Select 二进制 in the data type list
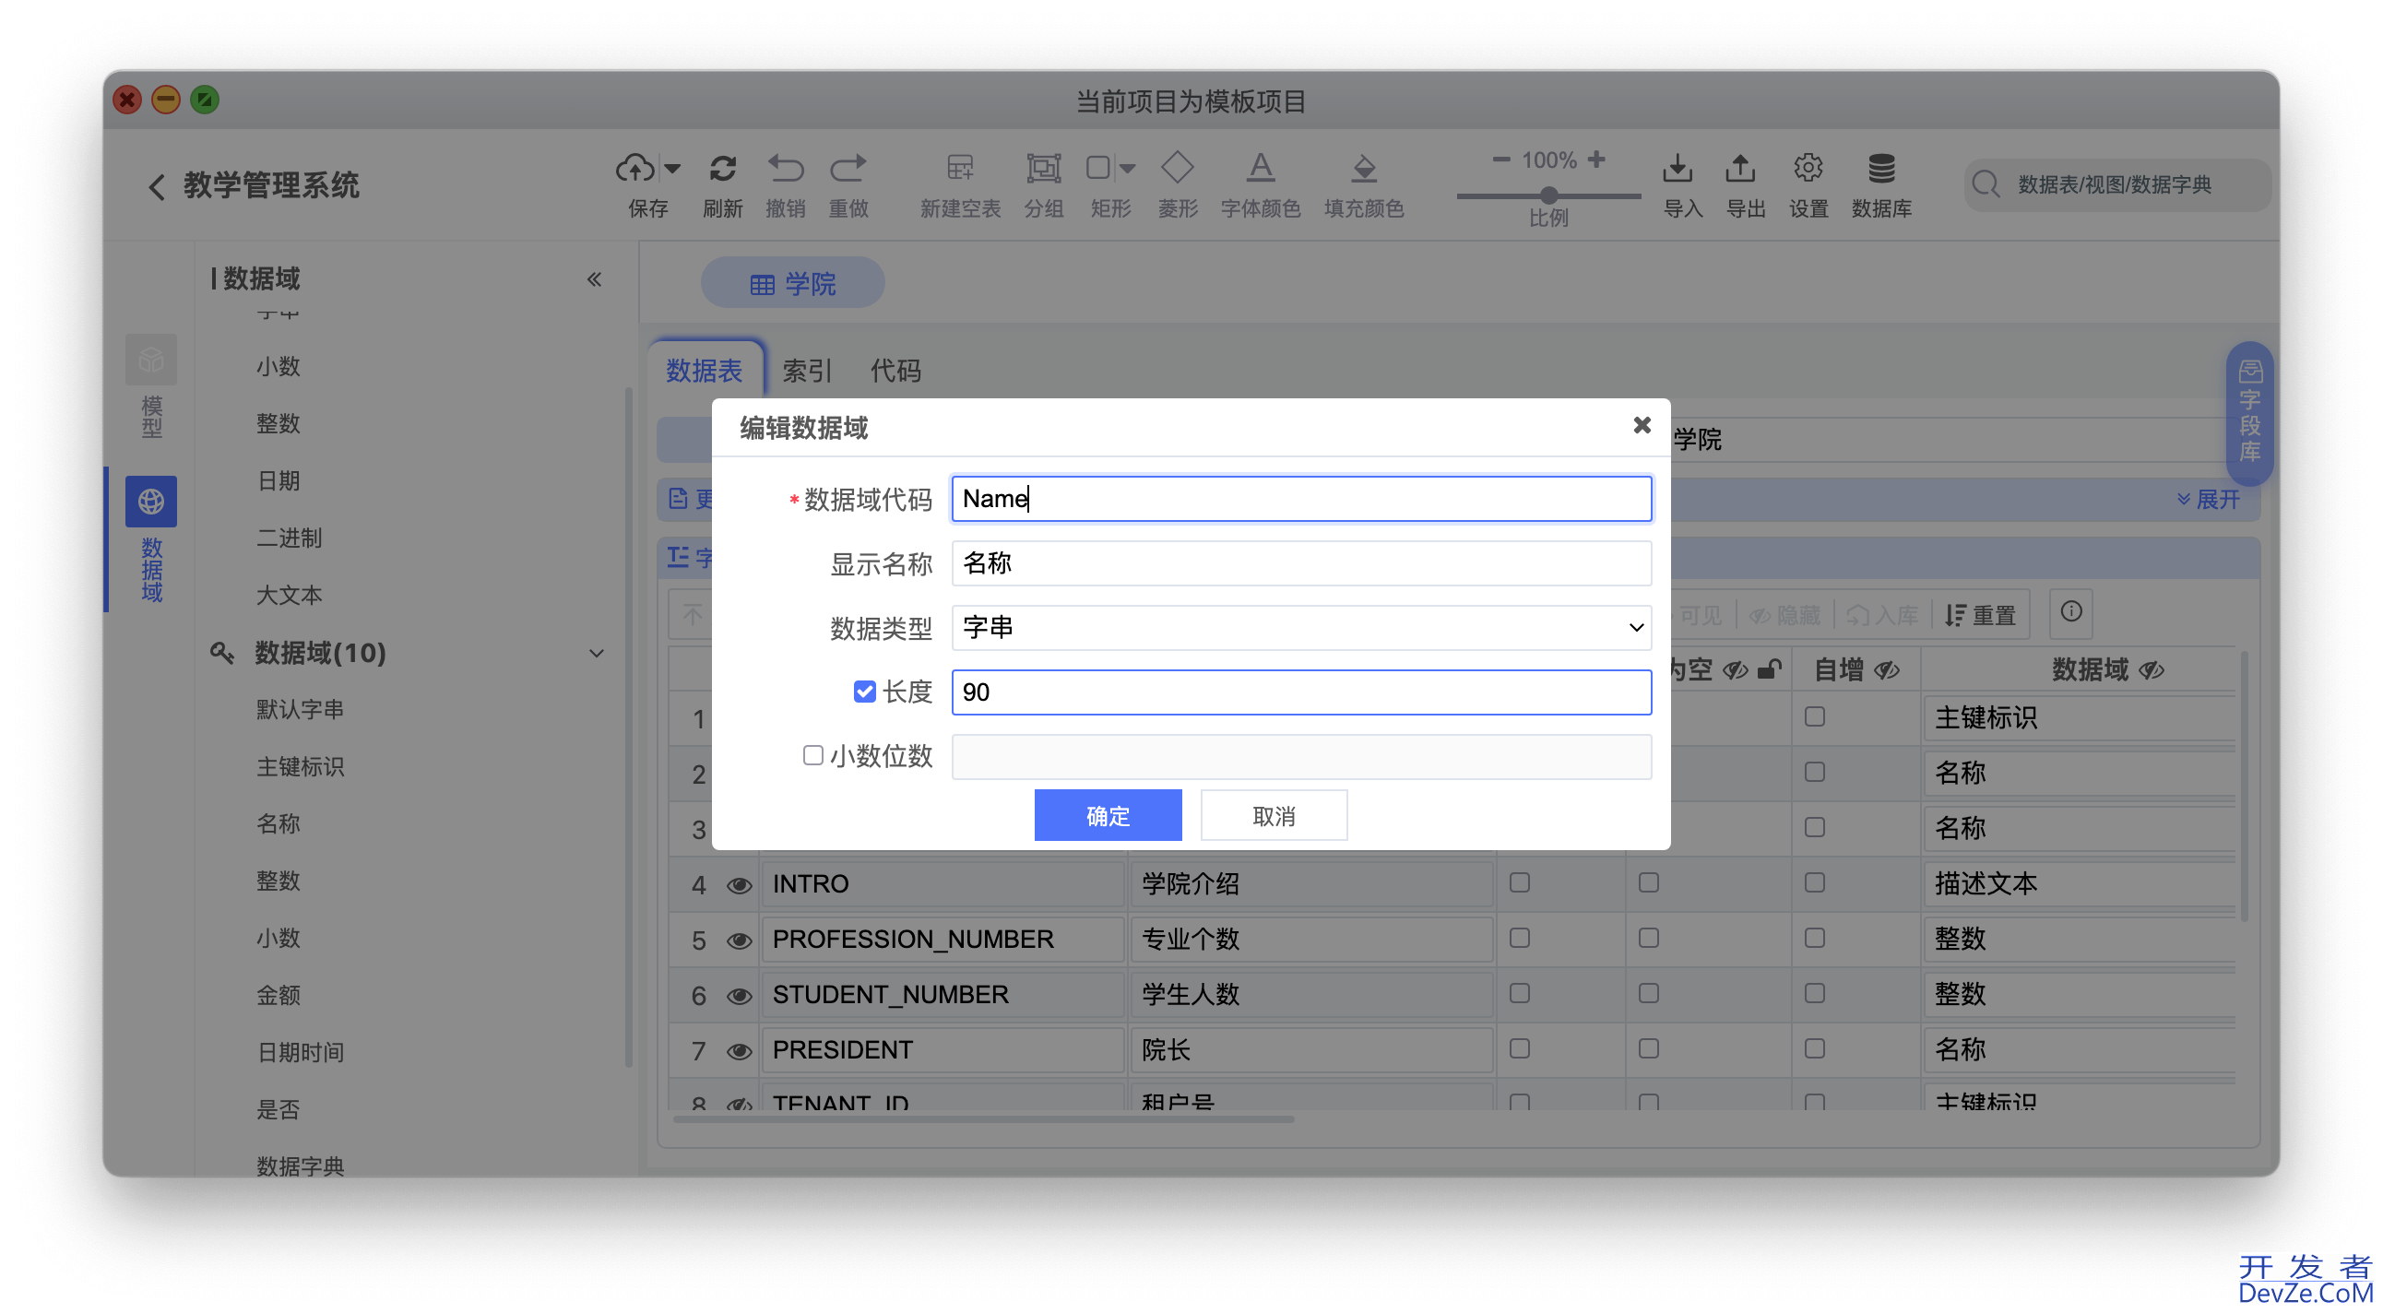This screenshot has width=2383, height=1313. tap(289, 538)
